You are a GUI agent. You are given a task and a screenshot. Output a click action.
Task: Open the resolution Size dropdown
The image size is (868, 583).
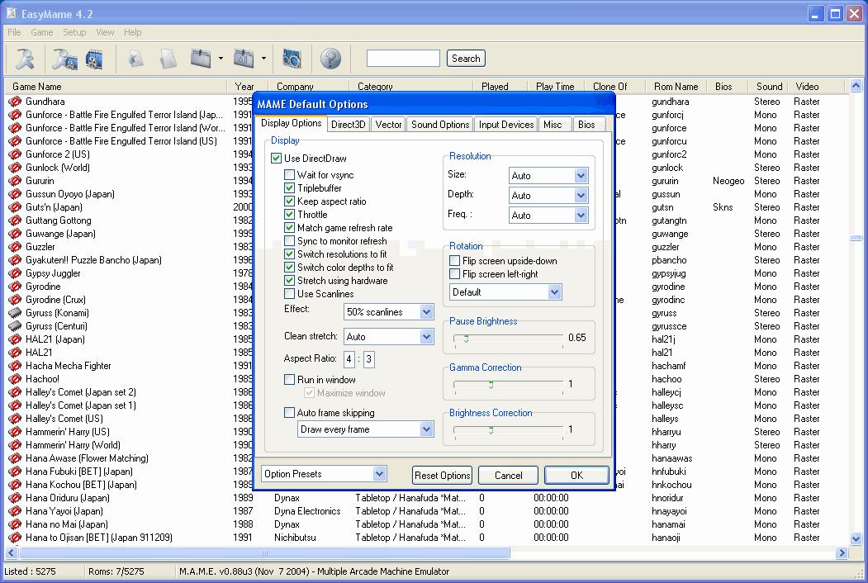581,176
